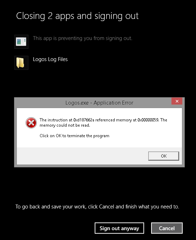
Task: Click the 'Closing 2 apps and signing out' heading
Action: 77,16
